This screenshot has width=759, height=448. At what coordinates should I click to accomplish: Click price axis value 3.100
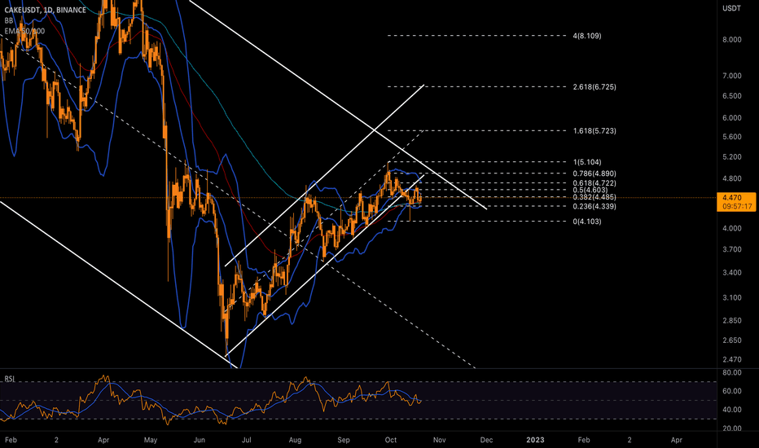(x=732, y=297)
